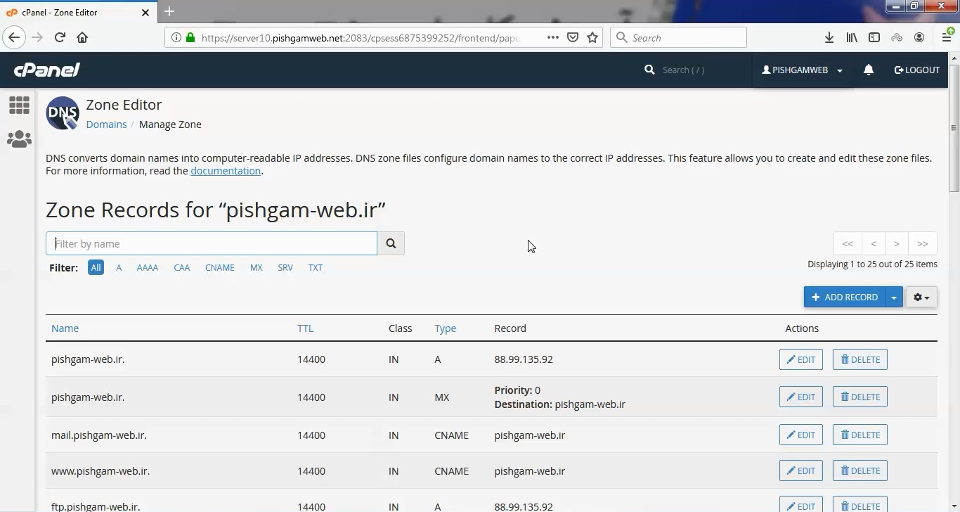The image size is (960, 512).
Task: Click inside the Filter by name field
Action: (211, 243)
